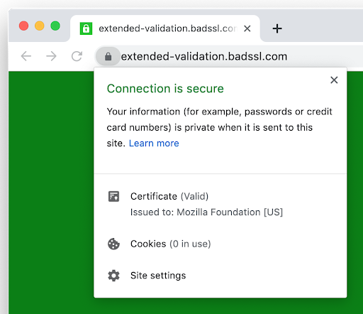
Task: Click the gear icon beside Site settings
Action: [x=113, y=276]
